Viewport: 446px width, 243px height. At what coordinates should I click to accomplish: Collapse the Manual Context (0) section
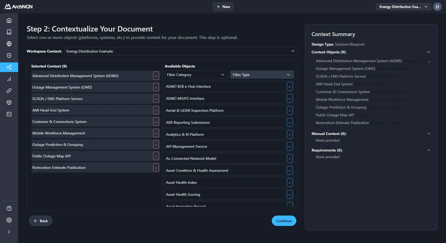[429, 134]
